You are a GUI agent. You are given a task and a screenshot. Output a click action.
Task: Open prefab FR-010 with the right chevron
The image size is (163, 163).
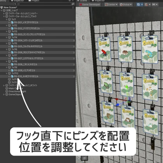[x=74, y=76]
